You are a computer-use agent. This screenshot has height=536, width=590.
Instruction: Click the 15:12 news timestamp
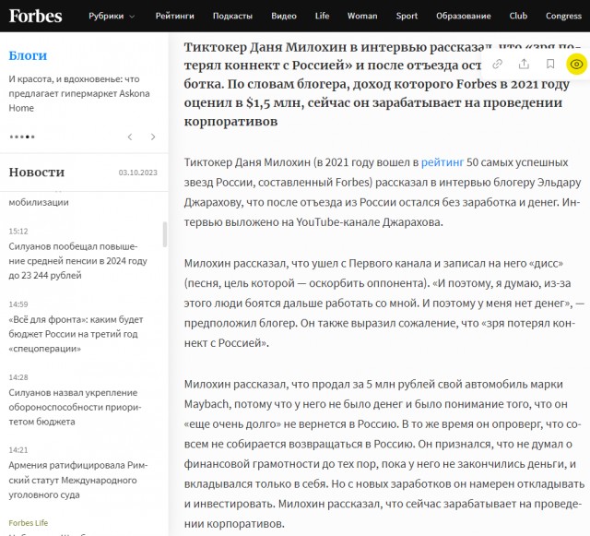point(18,231)
